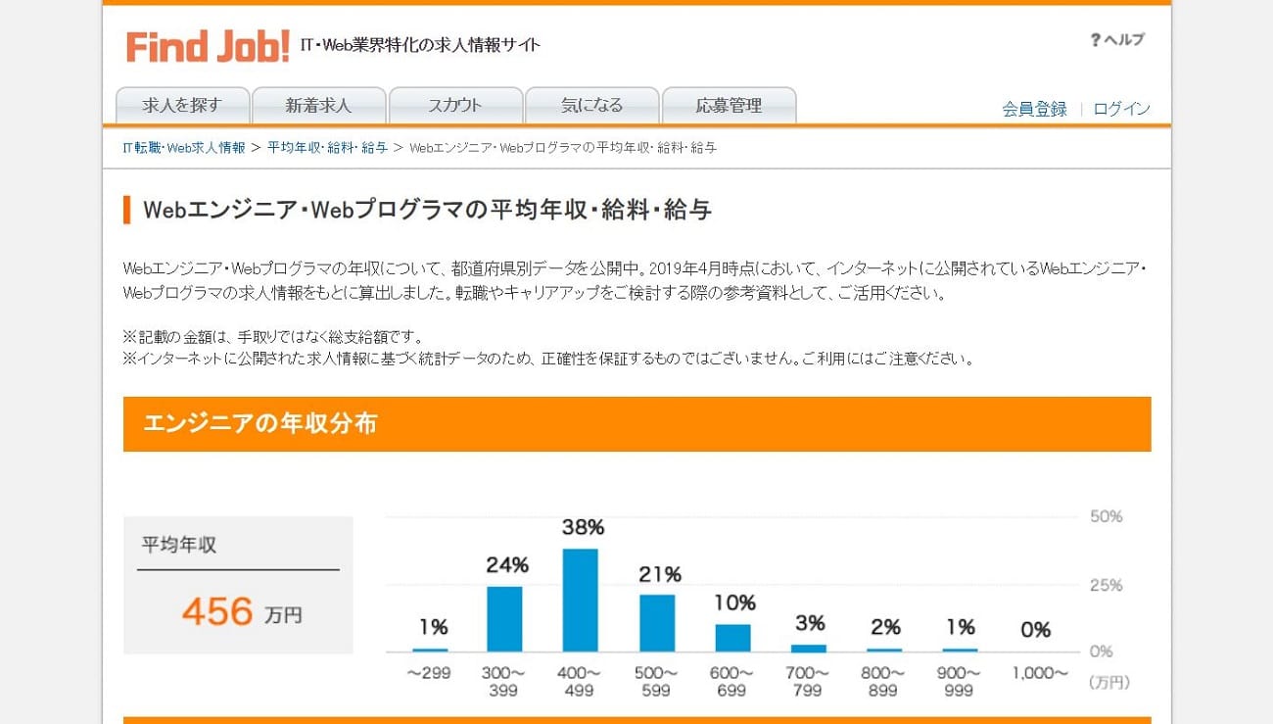Click the 10% bar for 600~699
This screenshot has height=724, width=1273.
tap(732, 637)
